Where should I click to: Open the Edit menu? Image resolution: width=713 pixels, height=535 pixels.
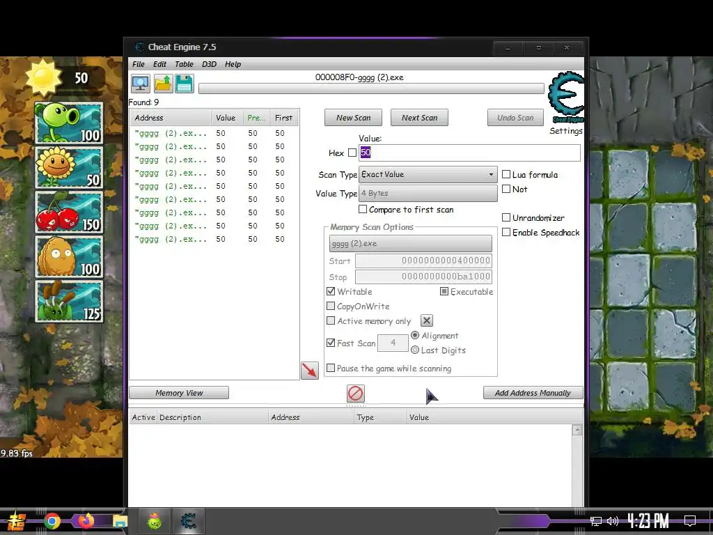coord(159,64)
